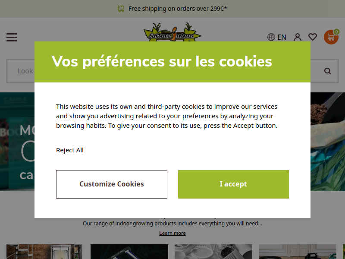This screenshot has width=345, height=259.
Task: Click the free shipping cart icon
Action: click(x=121, y=9)
